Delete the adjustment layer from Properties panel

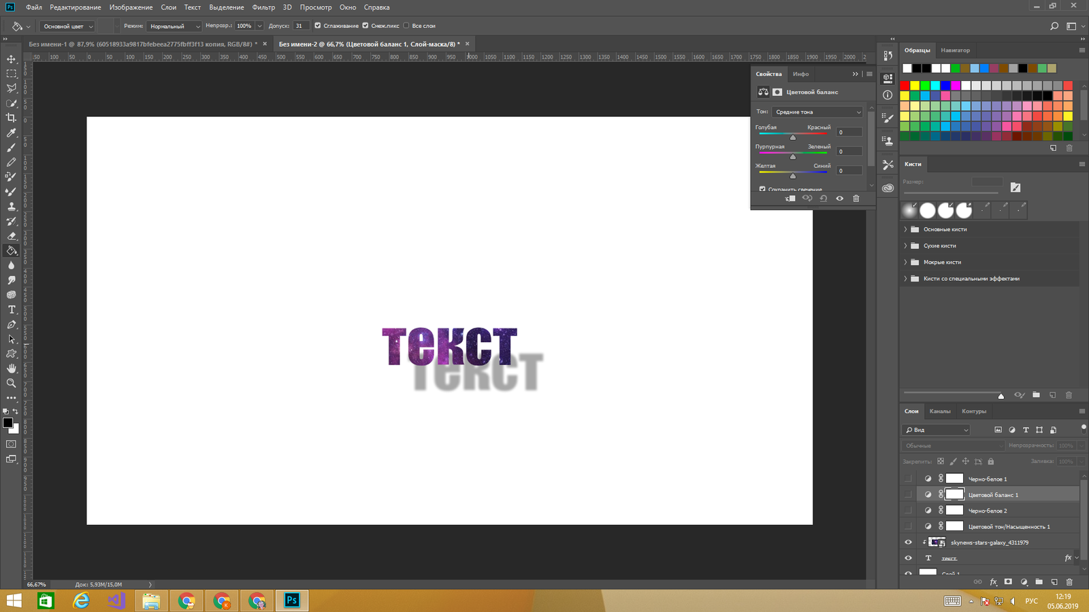pos(856,199)
